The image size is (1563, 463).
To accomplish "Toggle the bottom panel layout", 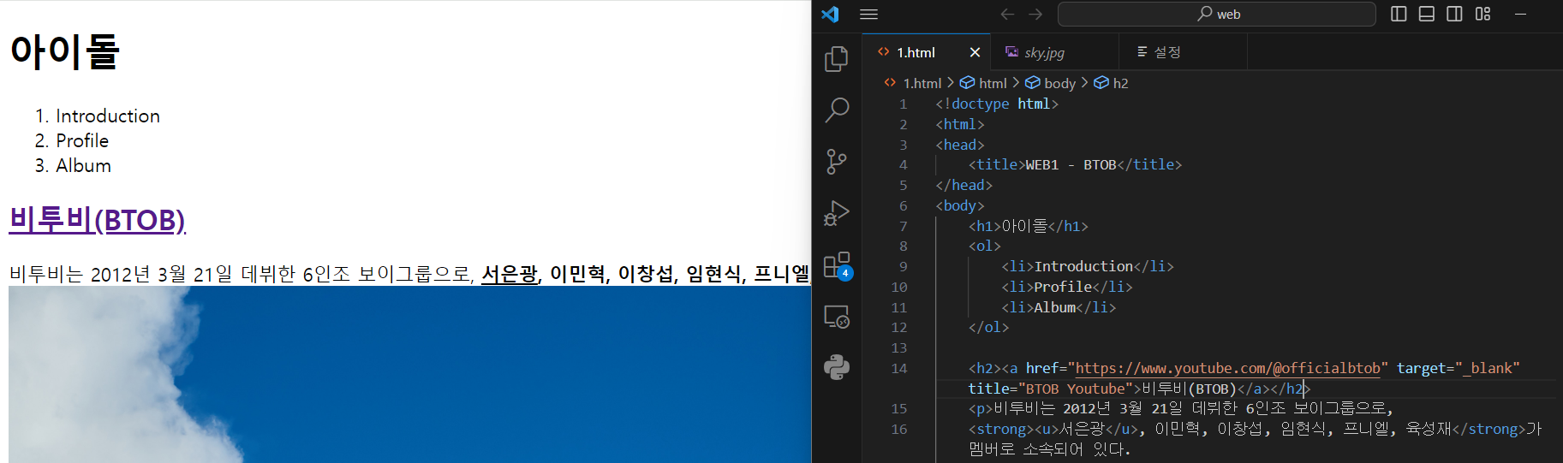I will pyautogui.click(x=1427, y=14).
